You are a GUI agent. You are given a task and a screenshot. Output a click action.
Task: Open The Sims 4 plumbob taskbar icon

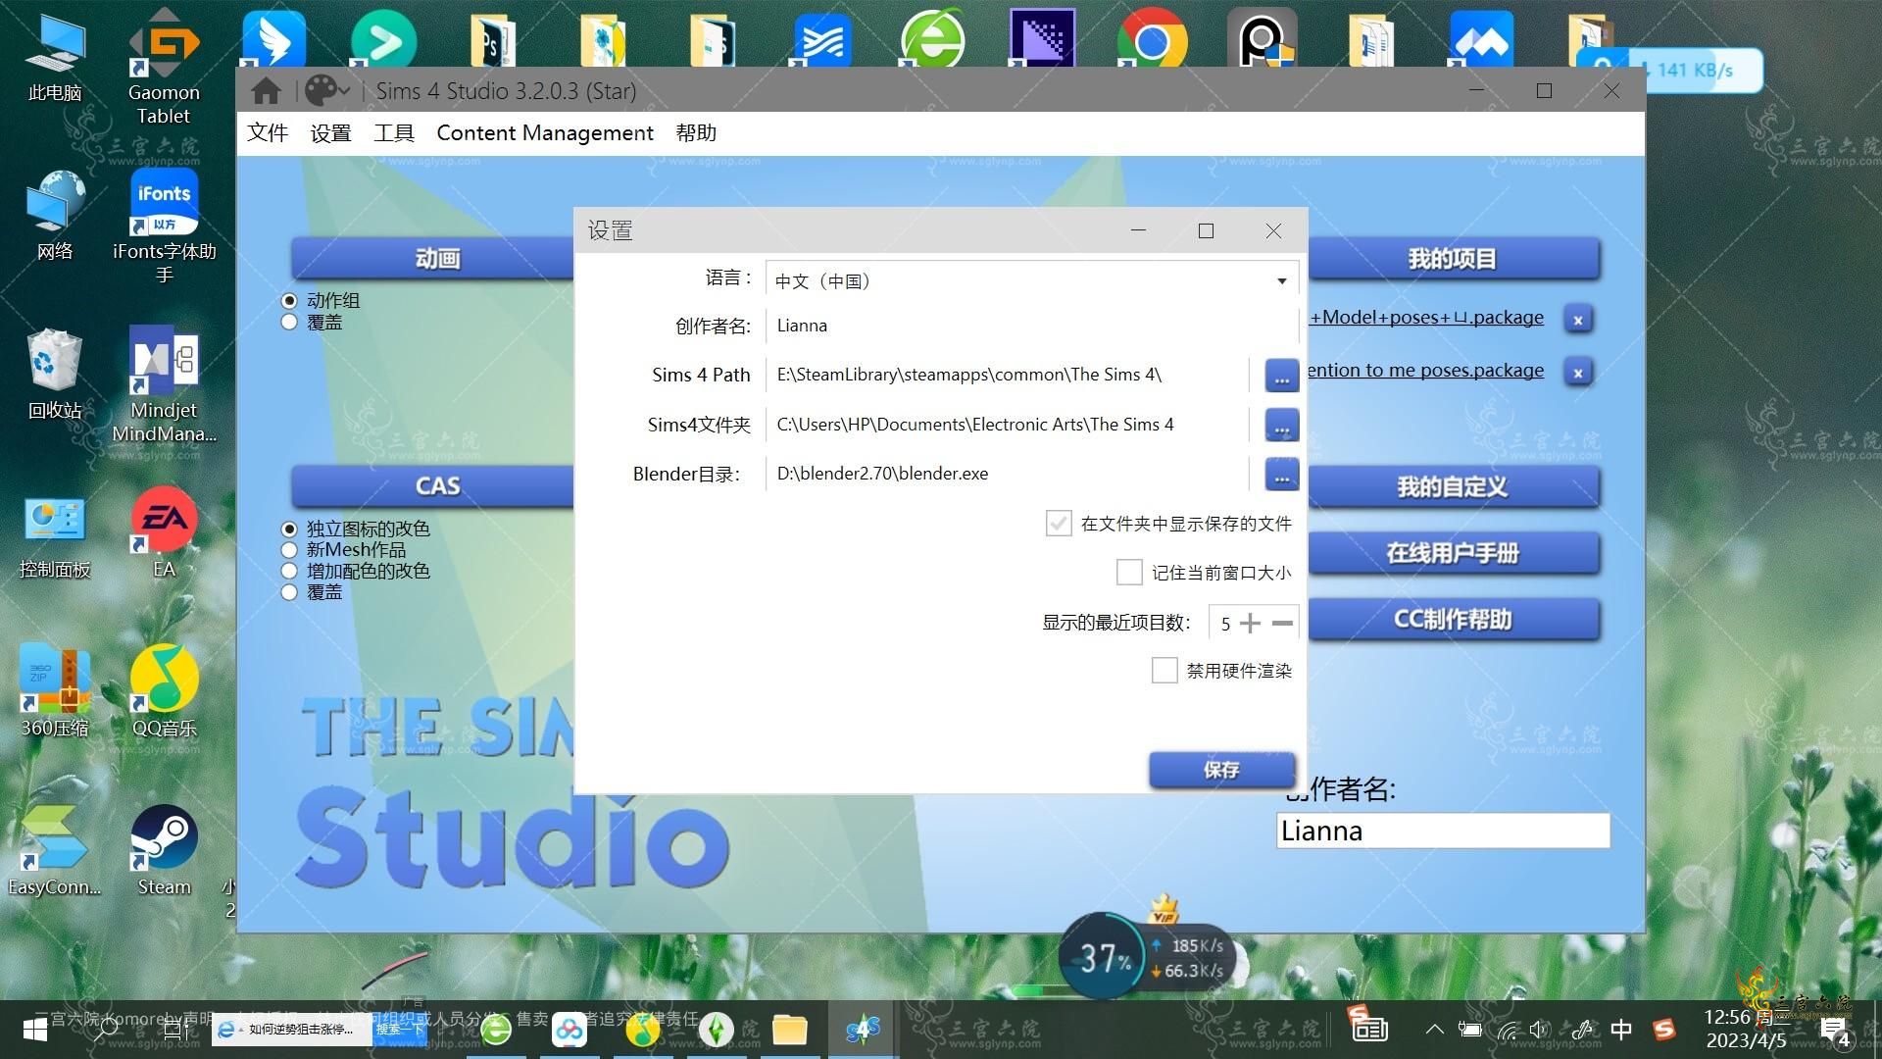pyautogui.click(x=717, y=1030)
